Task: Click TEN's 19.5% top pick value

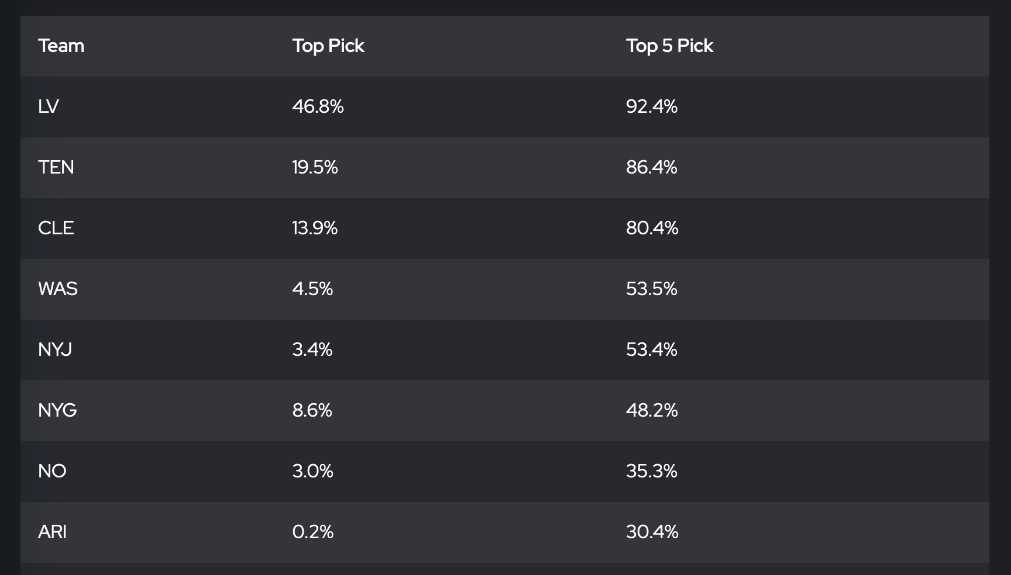Action: (x=315, y=168)
